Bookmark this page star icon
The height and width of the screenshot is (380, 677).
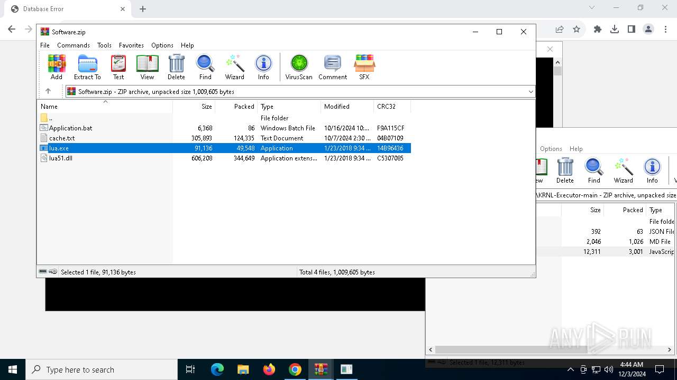point(577,30)
